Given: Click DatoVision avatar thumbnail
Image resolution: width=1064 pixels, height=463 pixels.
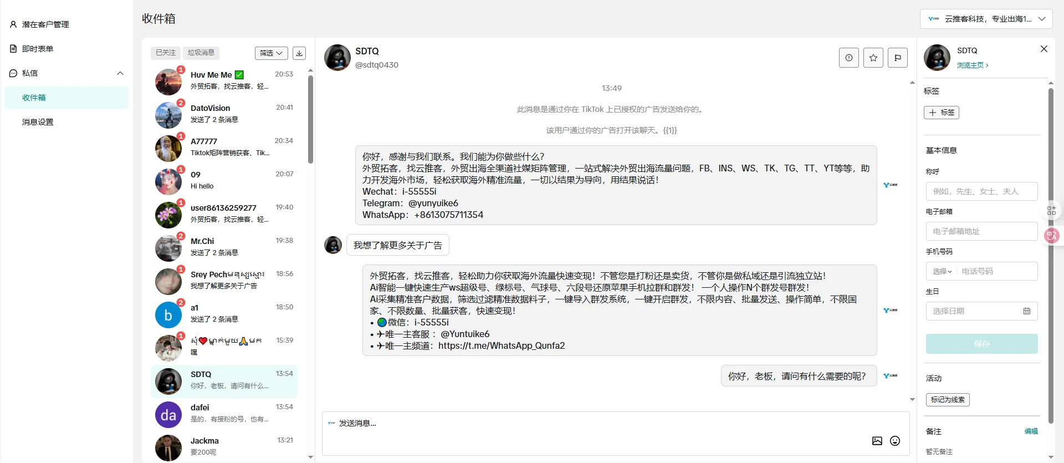Looking at the screenshot, I should (168, 115).
